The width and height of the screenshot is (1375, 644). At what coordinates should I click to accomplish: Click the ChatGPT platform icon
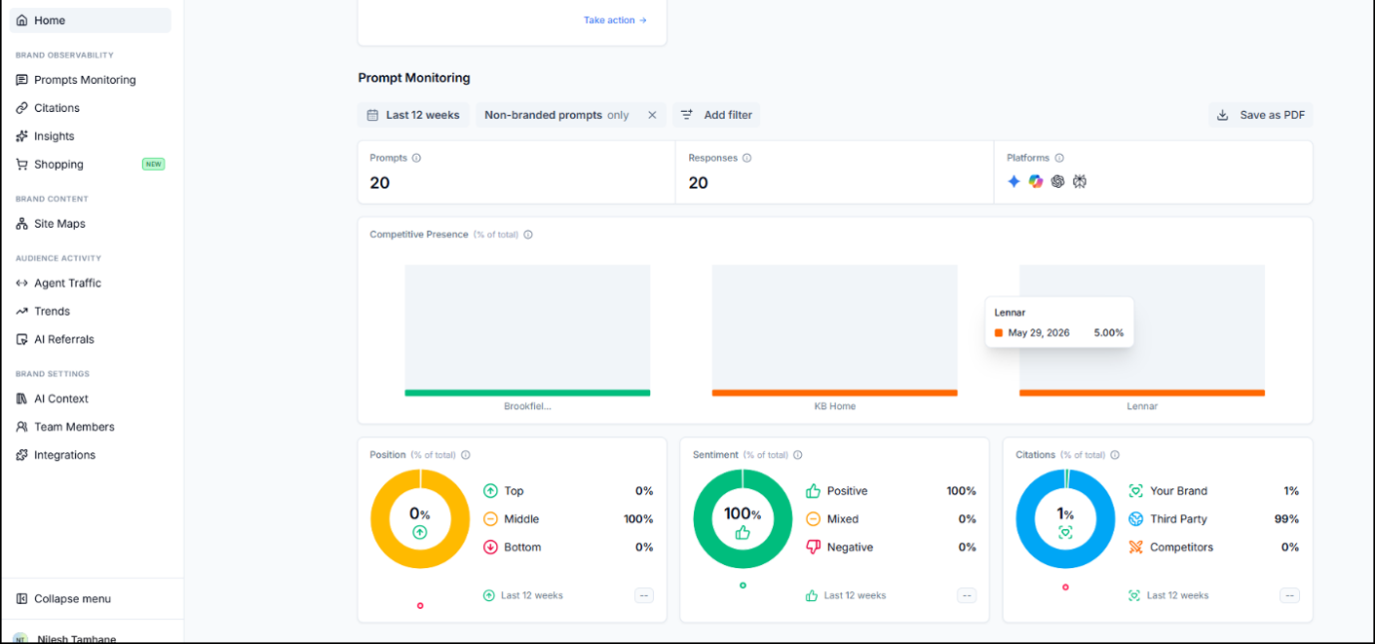1057,181
